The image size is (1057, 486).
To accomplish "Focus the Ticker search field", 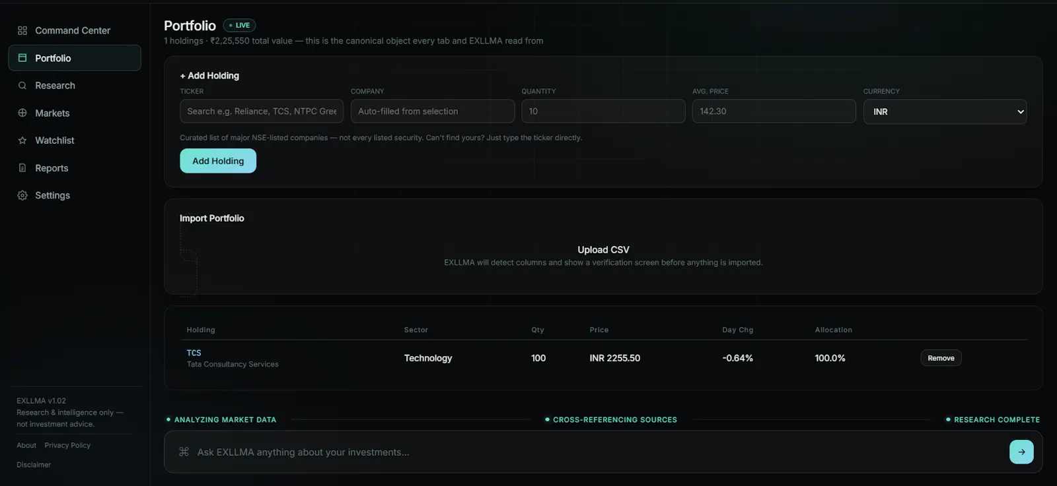I will (x=262, y=111).
